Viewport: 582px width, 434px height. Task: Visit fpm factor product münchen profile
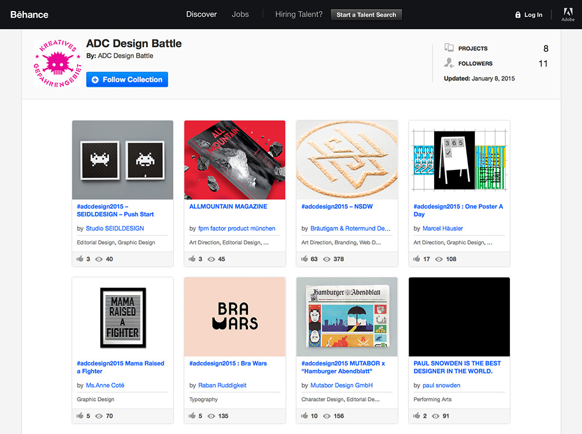236,229
